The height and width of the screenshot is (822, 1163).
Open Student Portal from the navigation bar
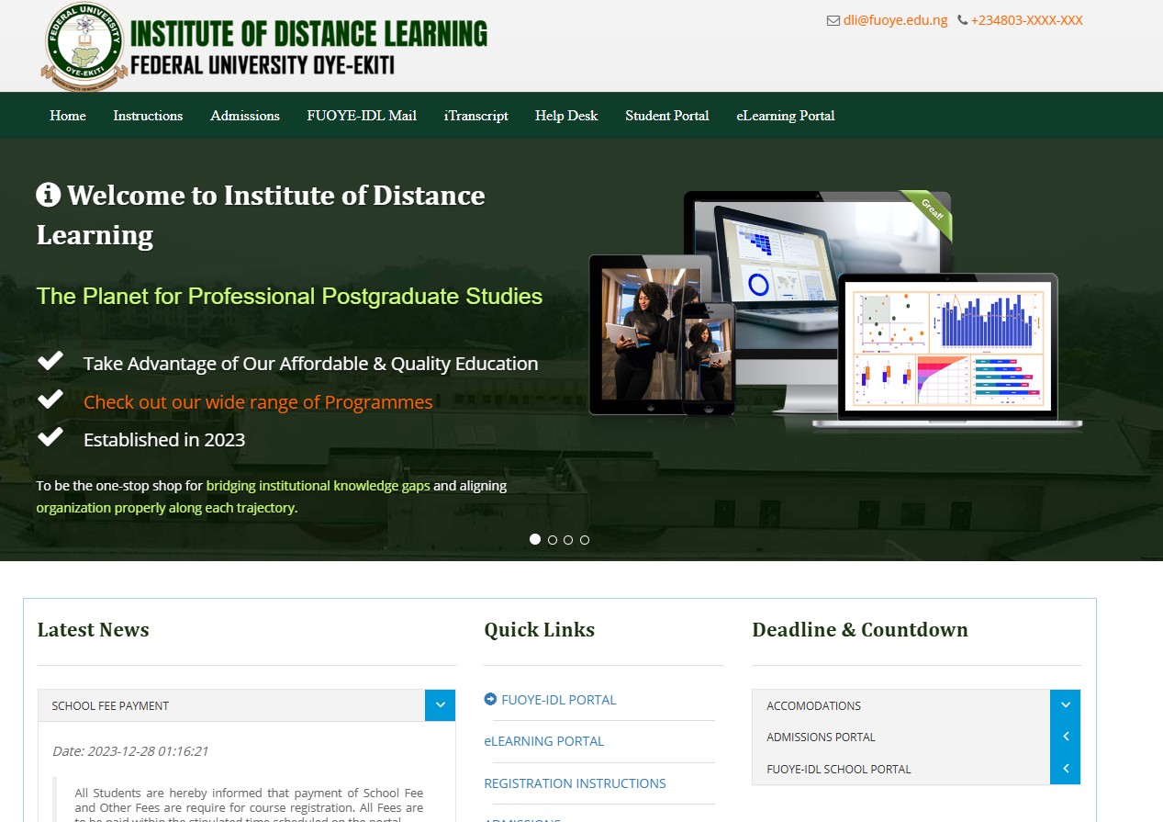pyautogui.click(x=667, y=116)
